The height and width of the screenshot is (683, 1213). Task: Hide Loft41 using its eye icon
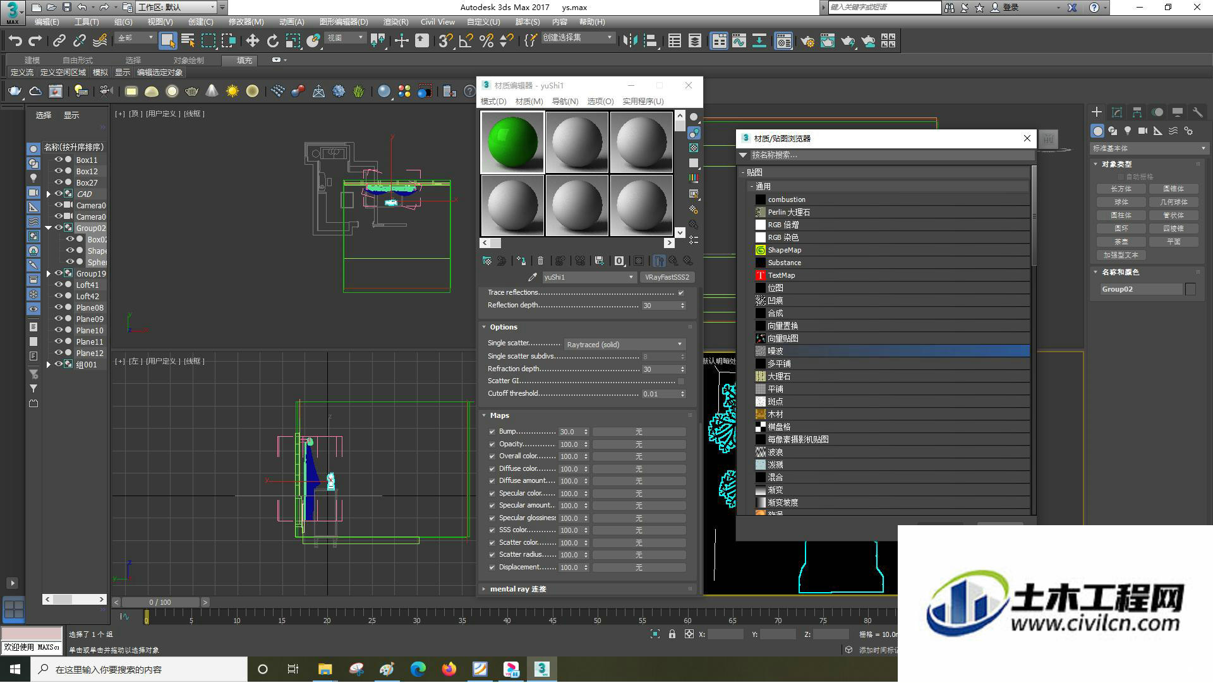(58, 285)
